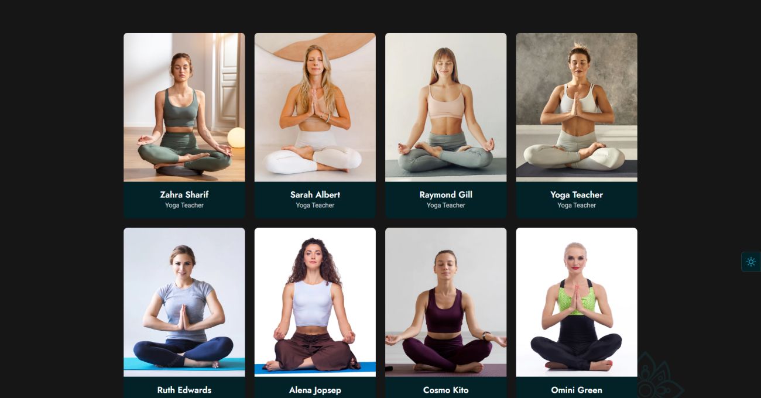Select the Omini Green name text
Image resolution: width=761 pixels, height=398 pixels.
pos(577,390)
